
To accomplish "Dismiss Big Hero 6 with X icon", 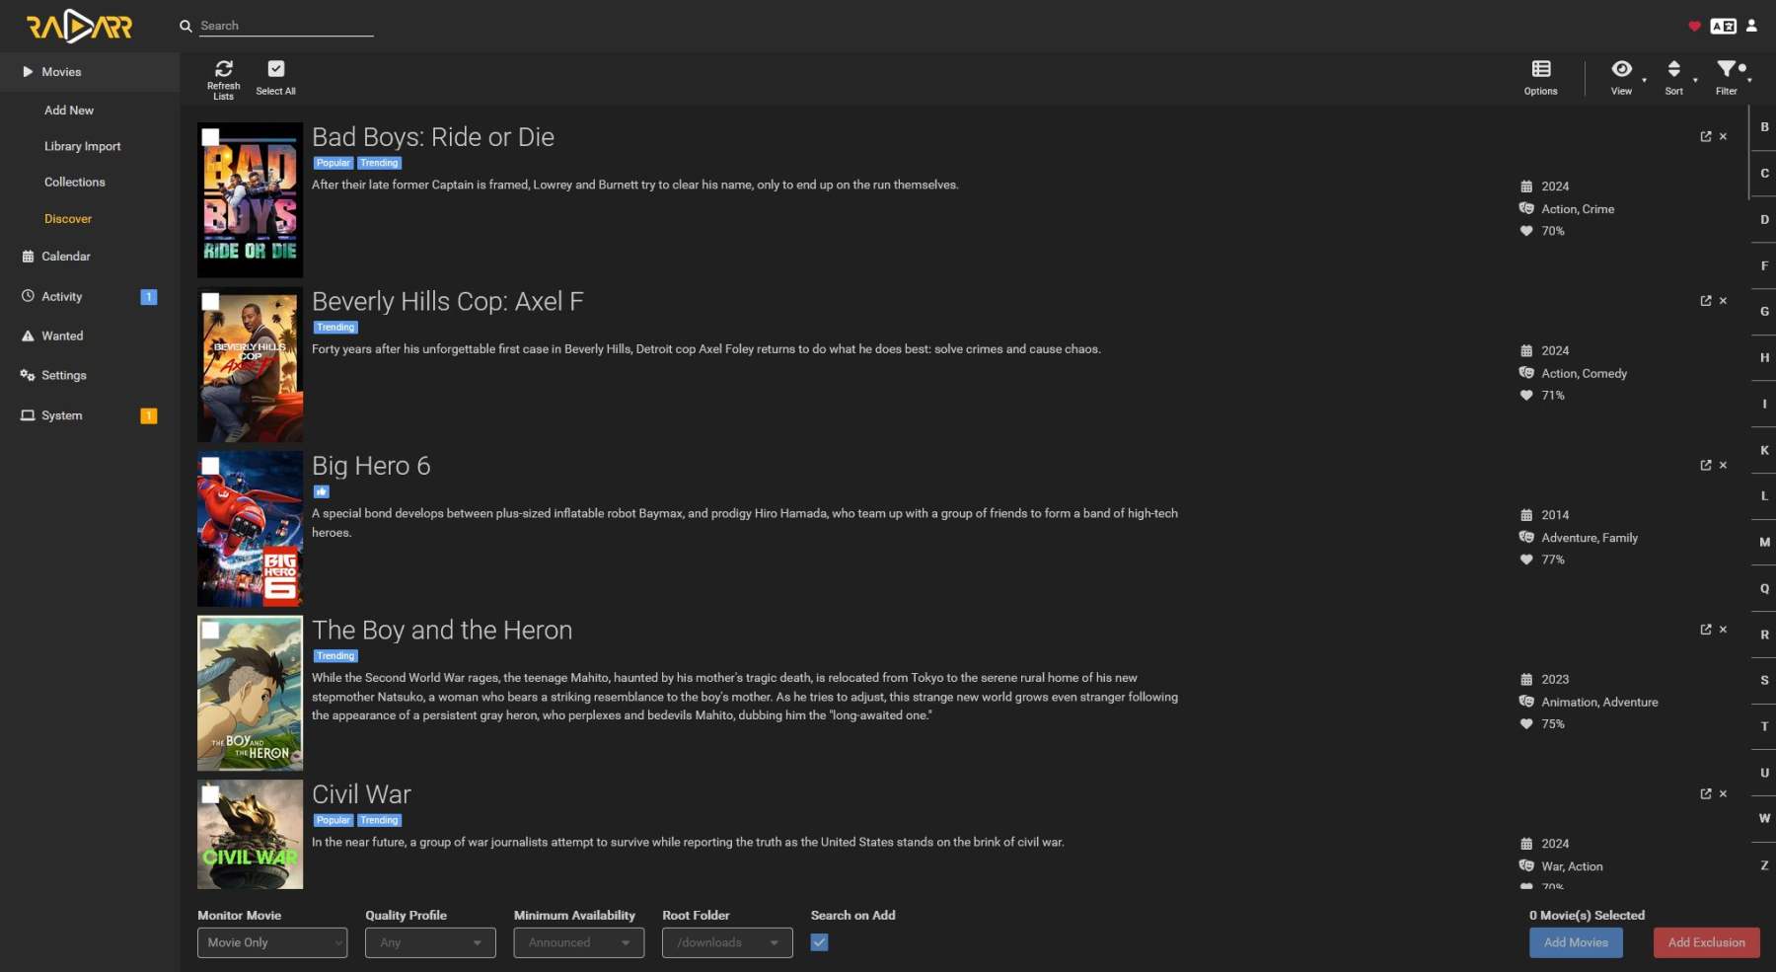I will (x=1723, y=466).
